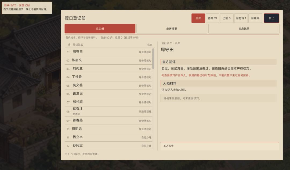Viewport: 290px width, 170px height.
Task: Click the 新手 5/12 回登记站 hint card
Action: 27,8
